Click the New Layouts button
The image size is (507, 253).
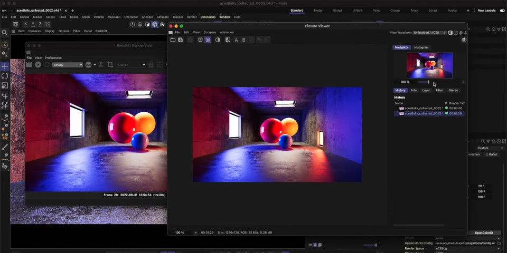pos(486,11)
